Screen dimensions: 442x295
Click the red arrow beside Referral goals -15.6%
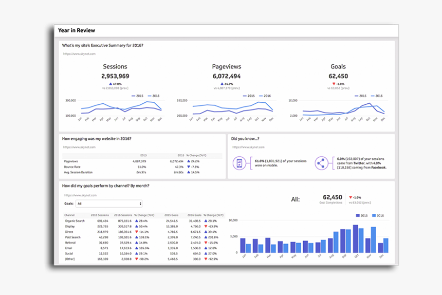[206, 243]
